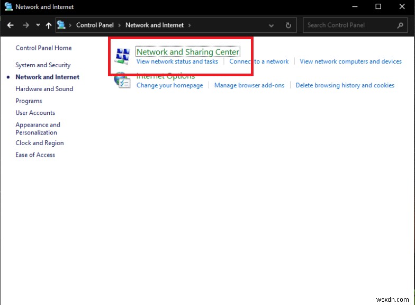Open Programs category

[29, 101]
